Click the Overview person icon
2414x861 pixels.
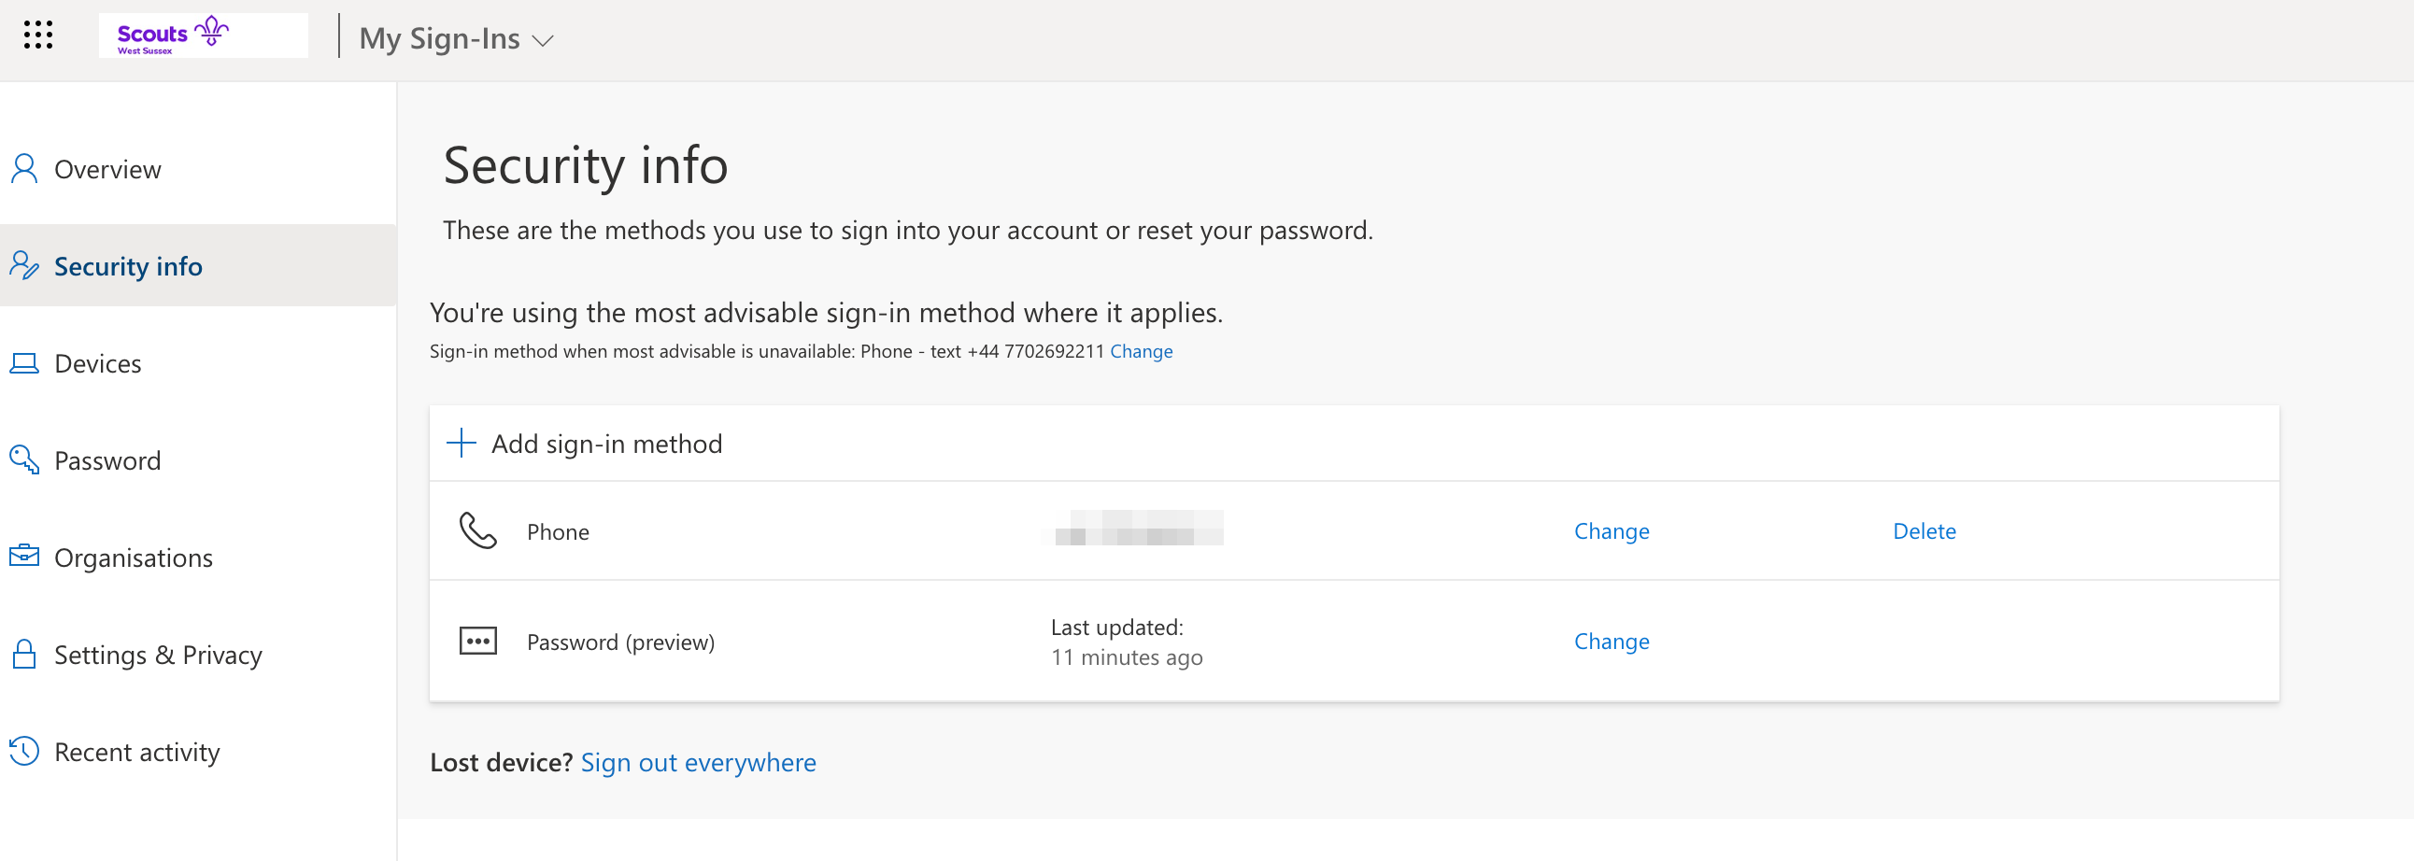tap(23, 169)
